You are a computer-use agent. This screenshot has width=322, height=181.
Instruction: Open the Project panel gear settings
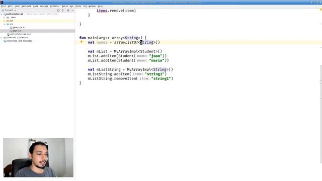pyautogui.click(x=68, y=10)
